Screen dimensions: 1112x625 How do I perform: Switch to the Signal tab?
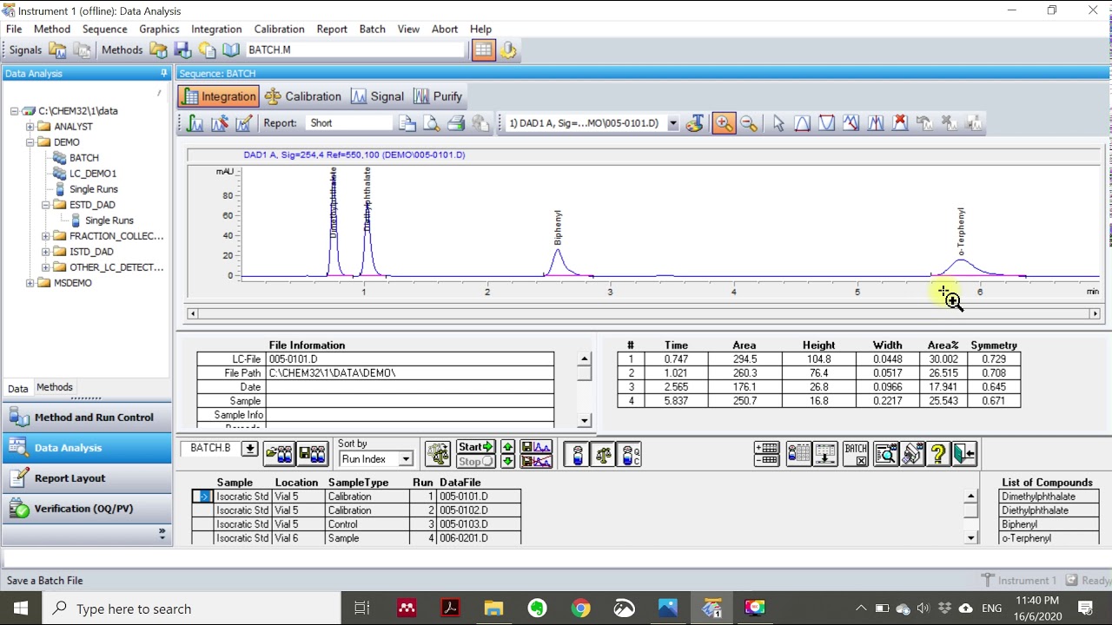point(377,96)
